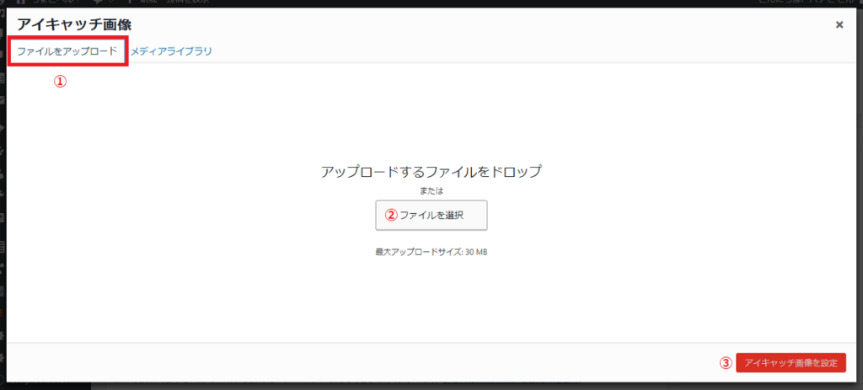
Task: Open the メディアライブラリ tab
Action: (x=171, y=51)
